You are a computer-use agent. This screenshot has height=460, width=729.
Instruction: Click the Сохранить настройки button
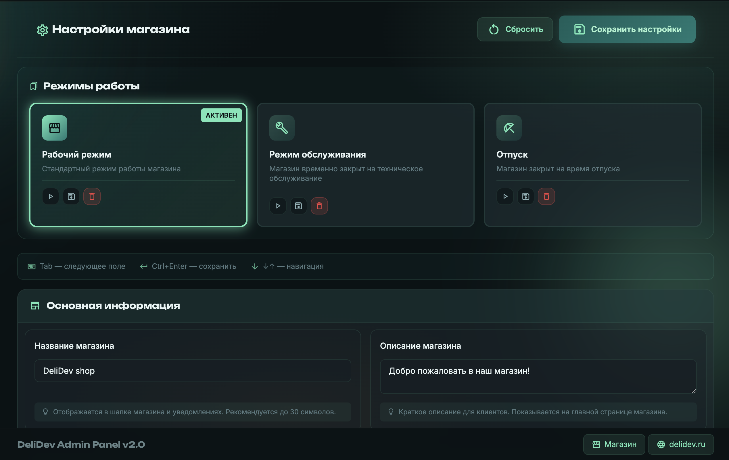tap(627, 29)
